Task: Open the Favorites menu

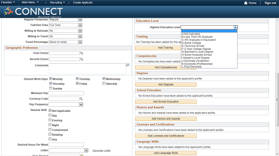Action: (x=8, y=3)
